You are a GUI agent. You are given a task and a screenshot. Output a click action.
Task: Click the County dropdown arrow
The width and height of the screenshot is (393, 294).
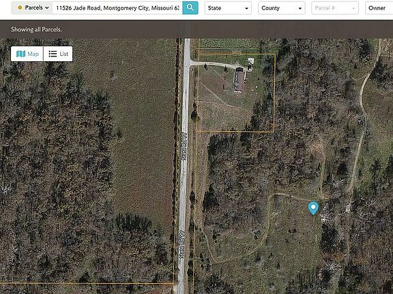tap(300, 8)
